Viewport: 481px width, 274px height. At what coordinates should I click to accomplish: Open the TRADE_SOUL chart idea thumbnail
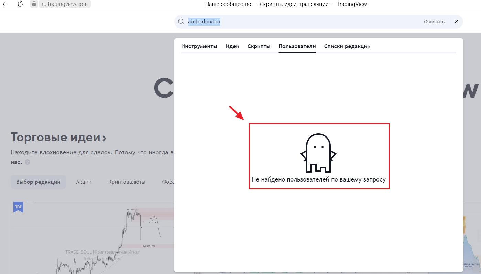(93, 238)
